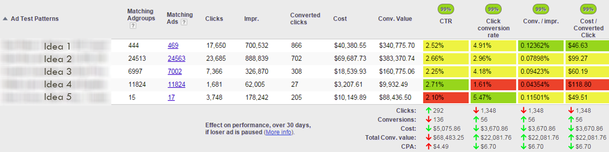Sort by the Cost column header
Viewport: 609px width, 152px height.
(340, 19)
